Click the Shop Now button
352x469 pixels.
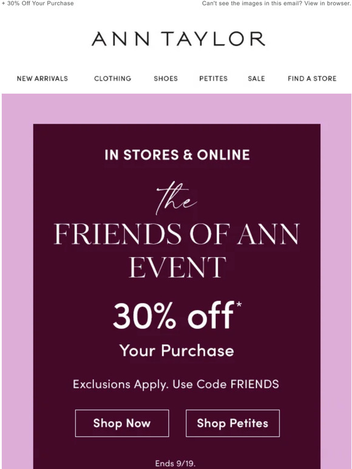coord(122,423)
